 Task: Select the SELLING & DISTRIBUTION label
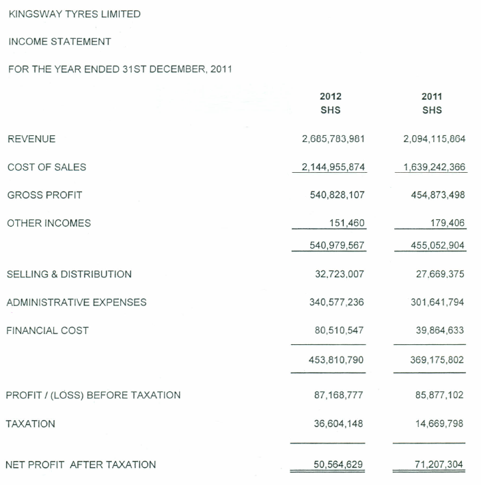(69, 275)
